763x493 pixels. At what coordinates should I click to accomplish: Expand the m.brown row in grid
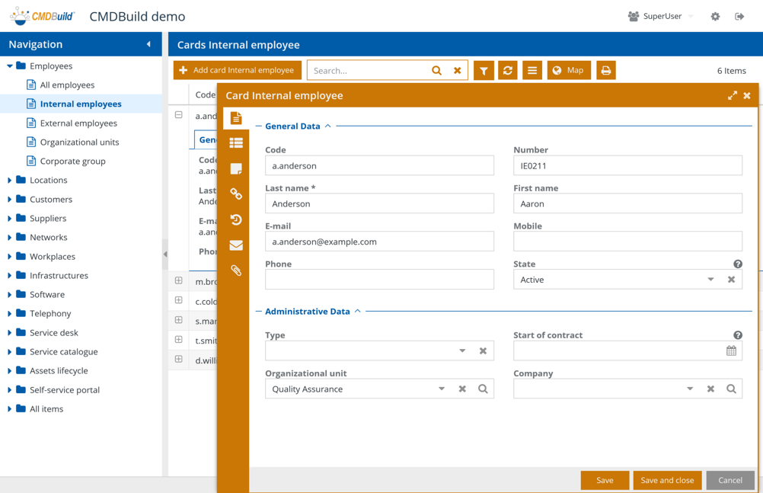179,281
